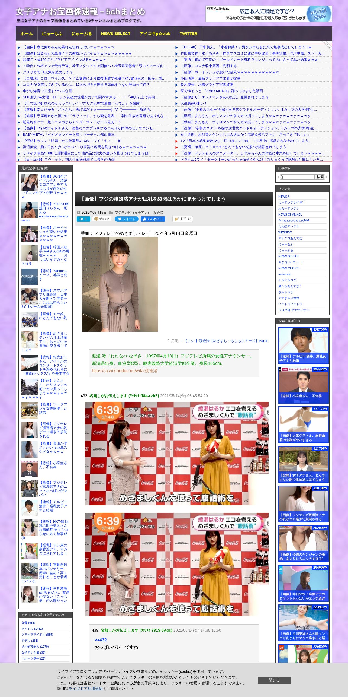Open the 33177PV popular article thumbnail
Image resolution: width=348 pixels, height=697 pixels.
pos(304,425)
